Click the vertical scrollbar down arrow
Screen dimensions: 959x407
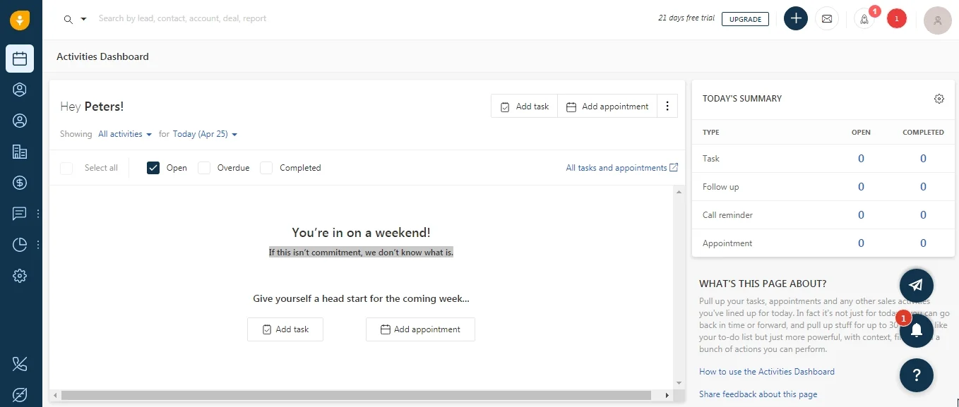(x=679, y=383)
